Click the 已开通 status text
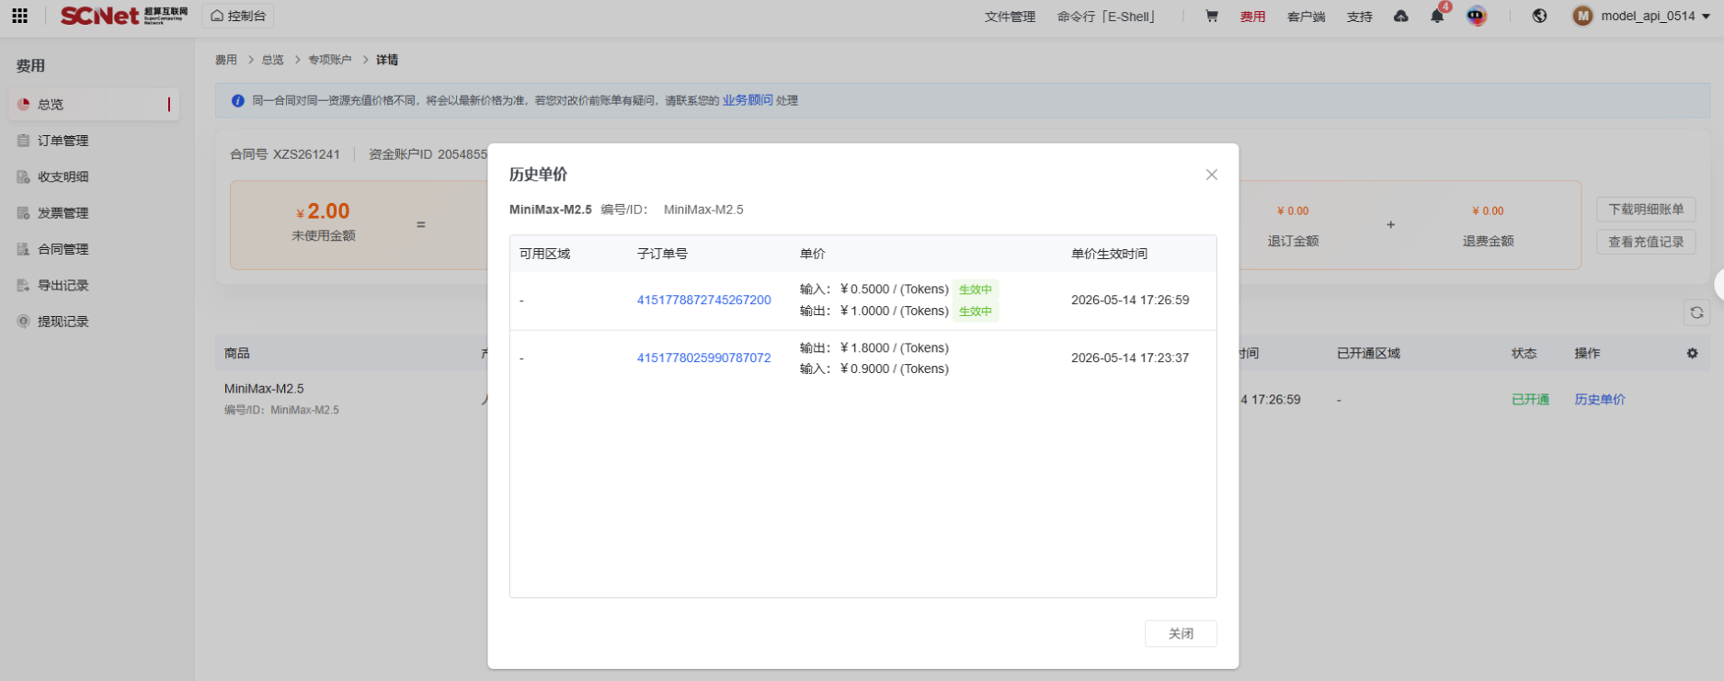 click(1530, 400)
